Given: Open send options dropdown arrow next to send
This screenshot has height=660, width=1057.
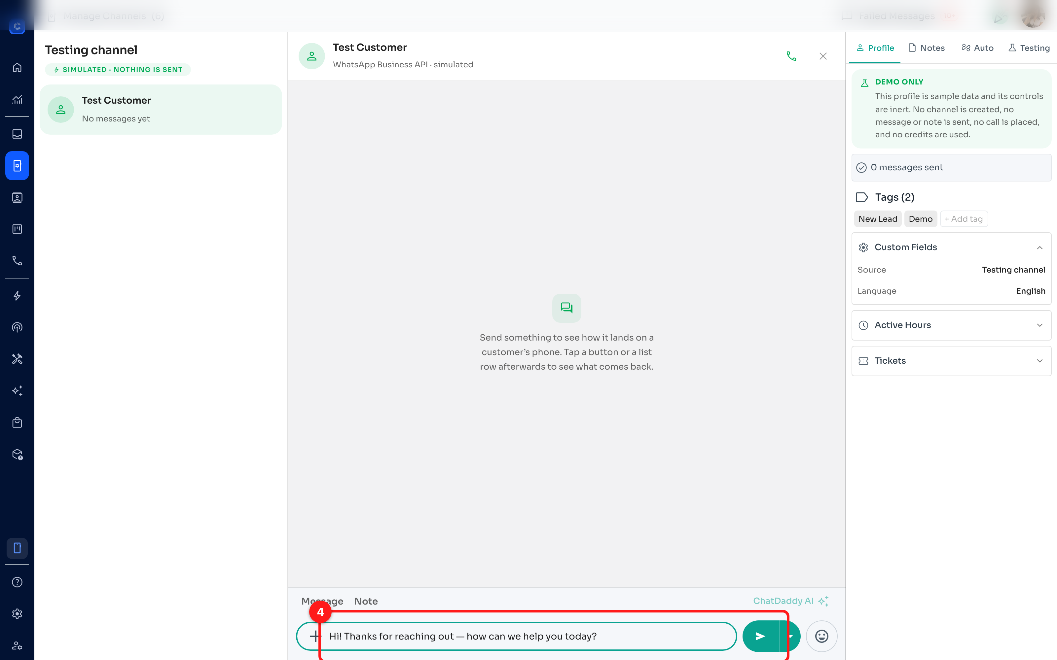Looking at the screenshot, I should pyautogui.click(x=790, y=636).
